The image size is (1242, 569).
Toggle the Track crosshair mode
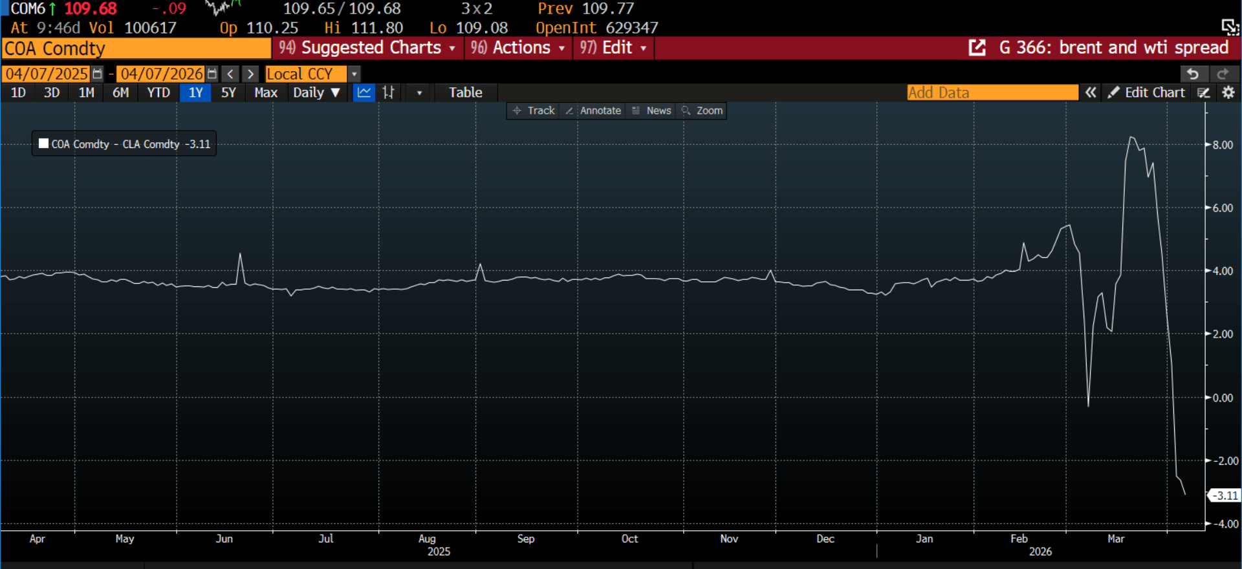point(534,111)
